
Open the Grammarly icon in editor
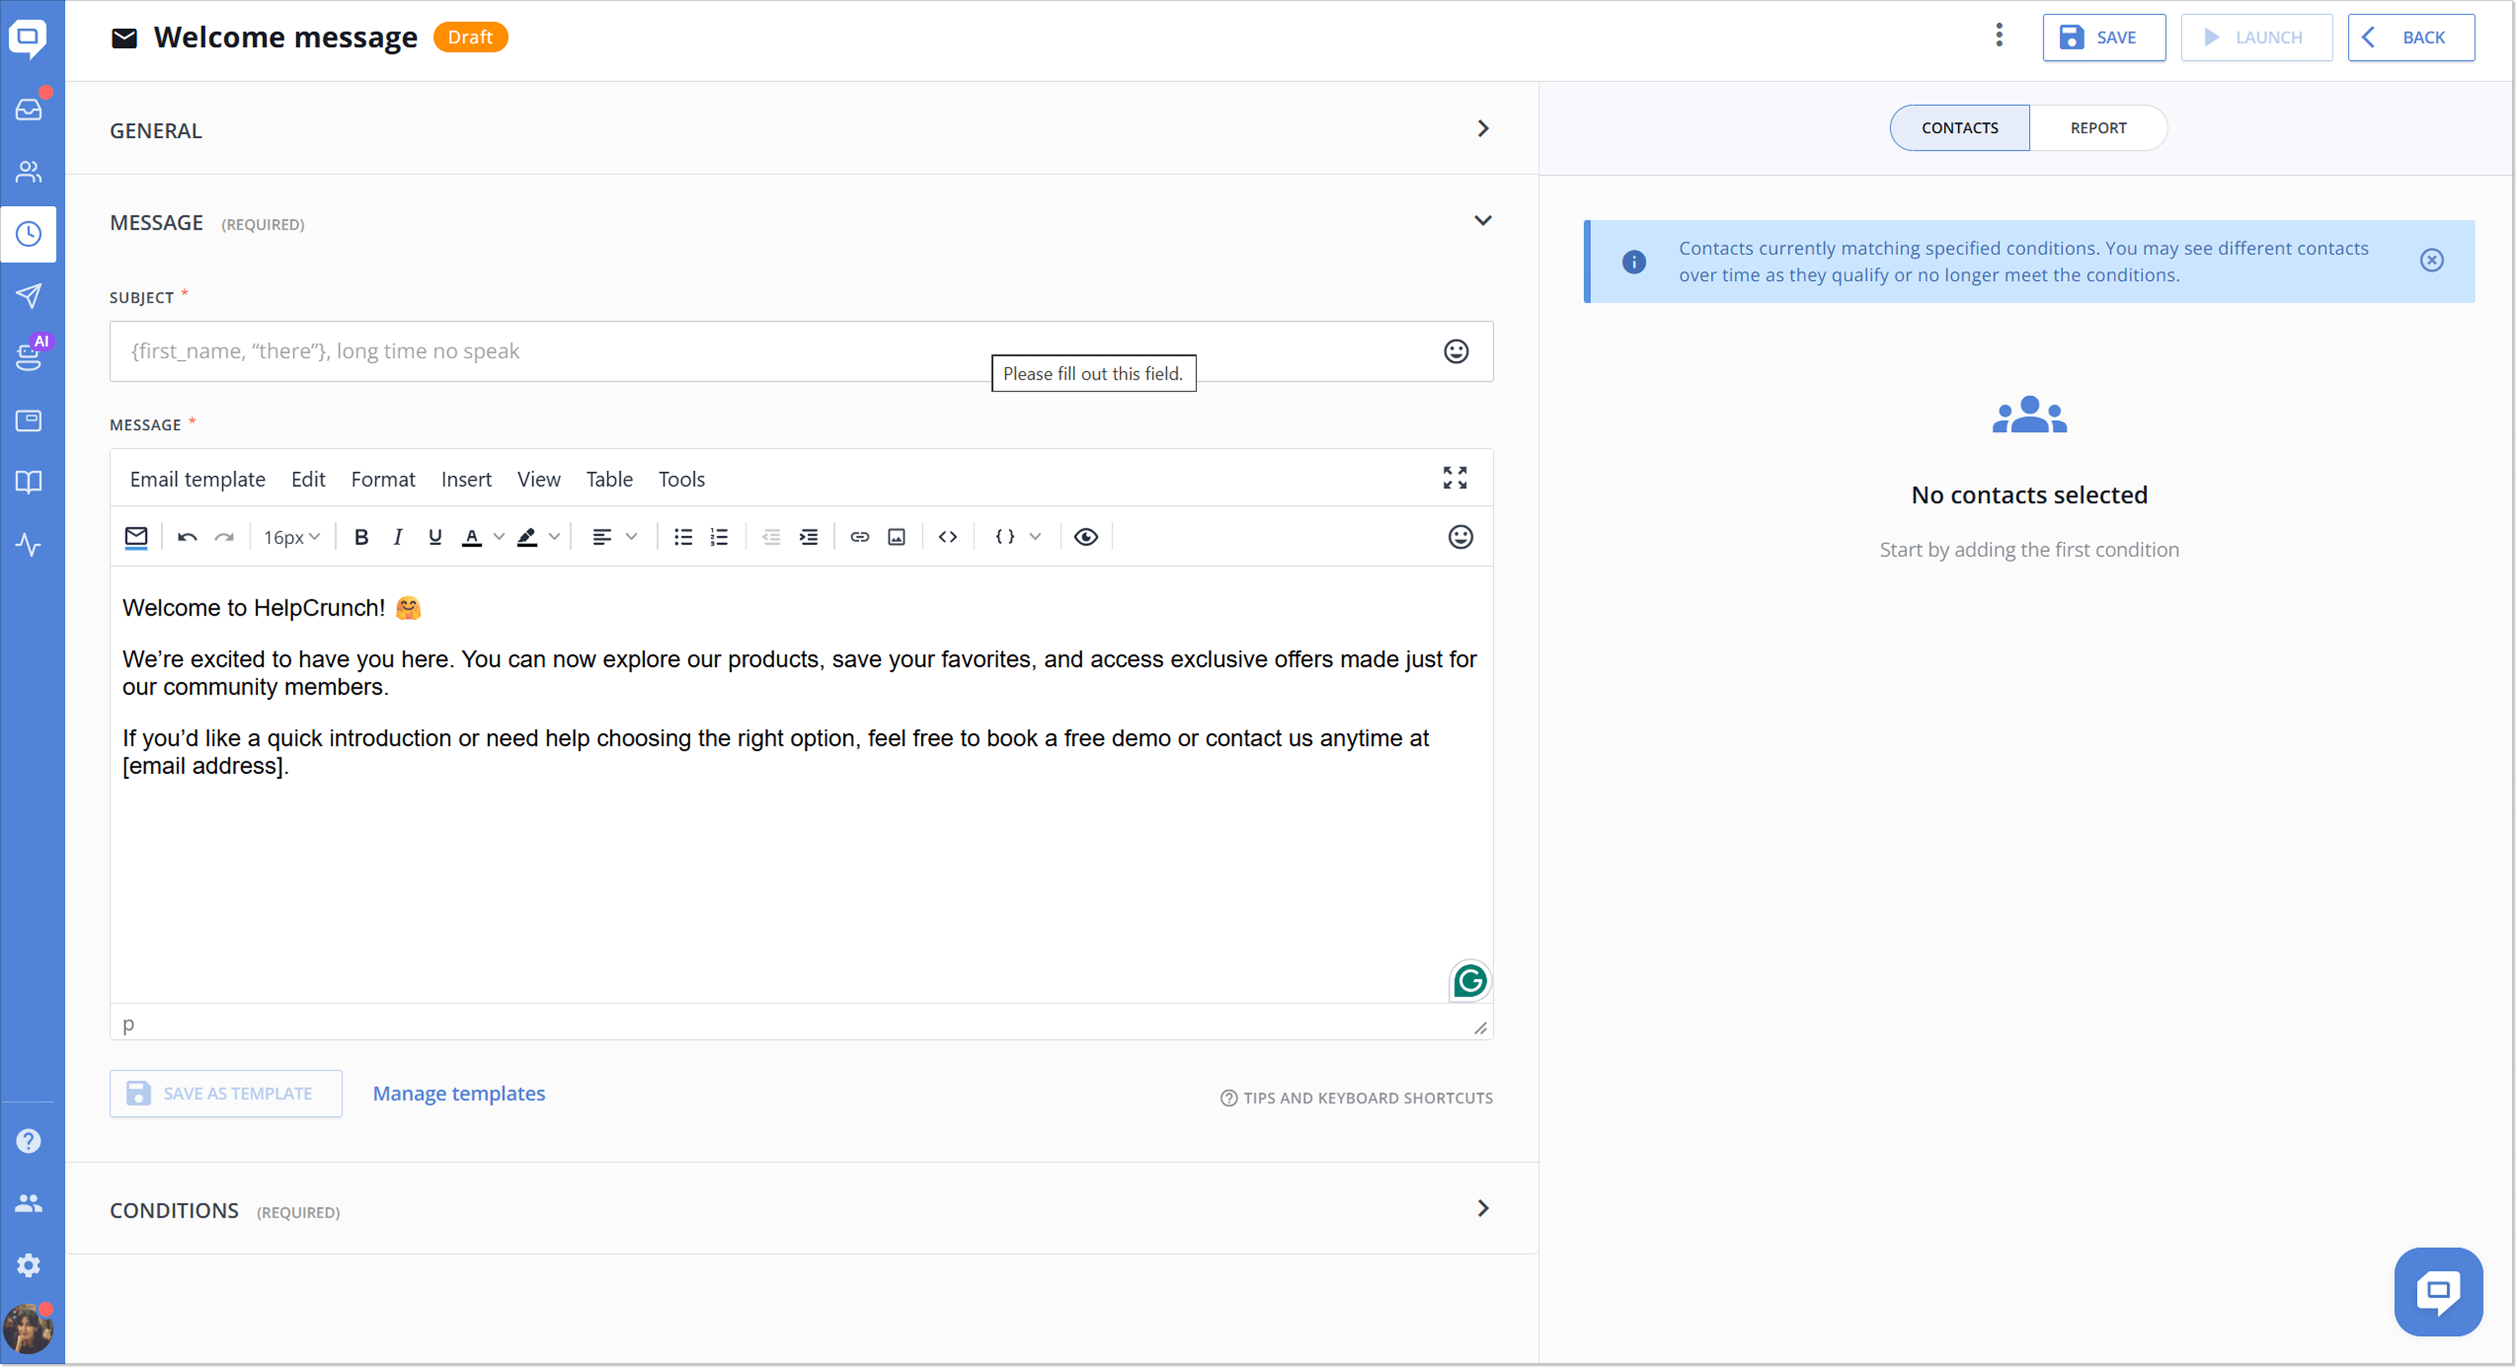click(1469, 981)
